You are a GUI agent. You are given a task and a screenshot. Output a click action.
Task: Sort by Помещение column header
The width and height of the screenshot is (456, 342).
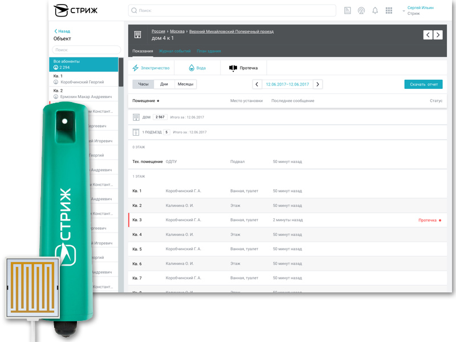pos(146,101)
